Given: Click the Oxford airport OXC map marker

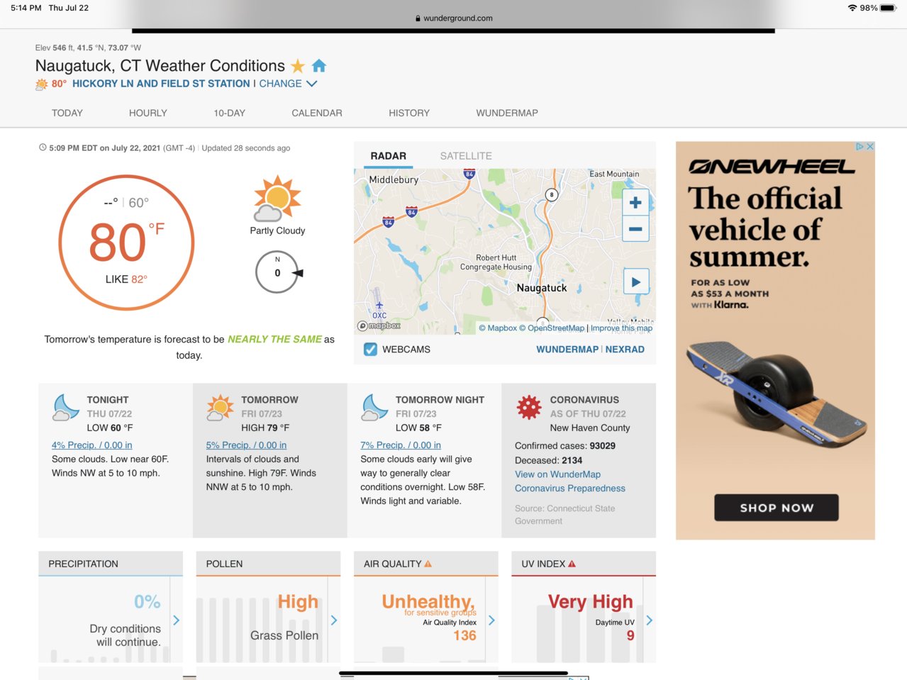Looking at the screenshot, I should [379, 310].
